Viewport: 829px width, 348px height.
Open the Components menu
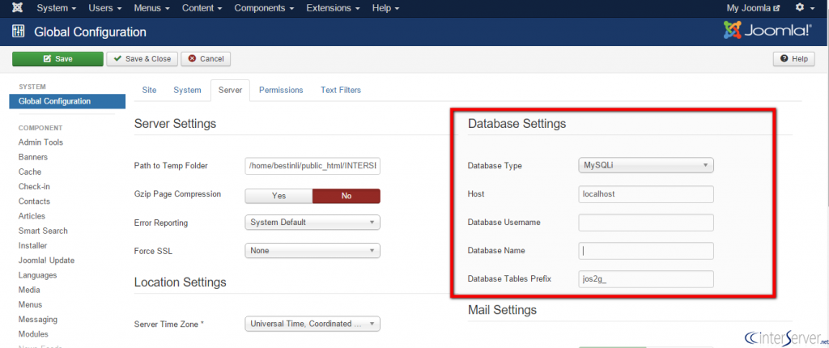click(264, 8)
